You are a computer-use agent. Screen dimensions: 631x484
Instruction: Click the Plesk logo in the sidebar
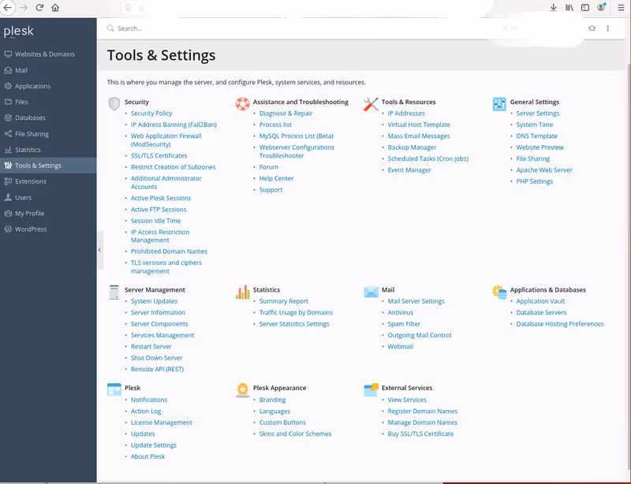click(18, 31)
